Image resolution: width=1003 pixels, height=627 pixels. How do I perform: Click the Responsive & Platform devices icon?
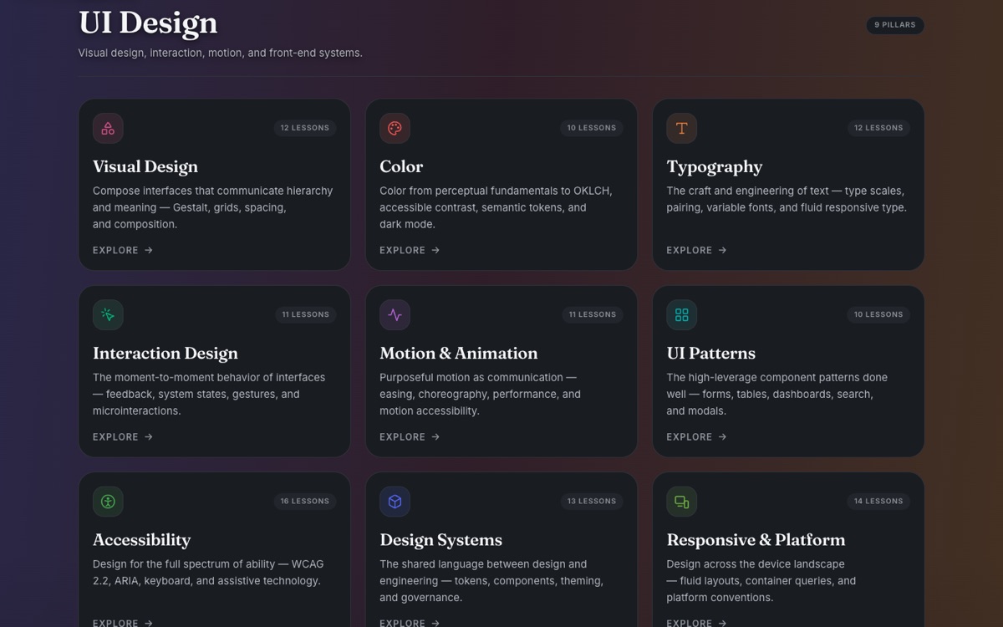(x=682, y=502)
